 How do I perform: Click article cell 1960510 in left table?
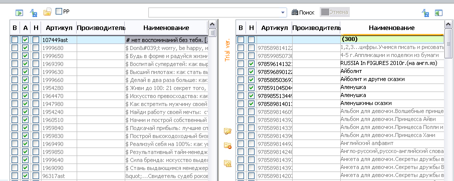pos(59,120)
